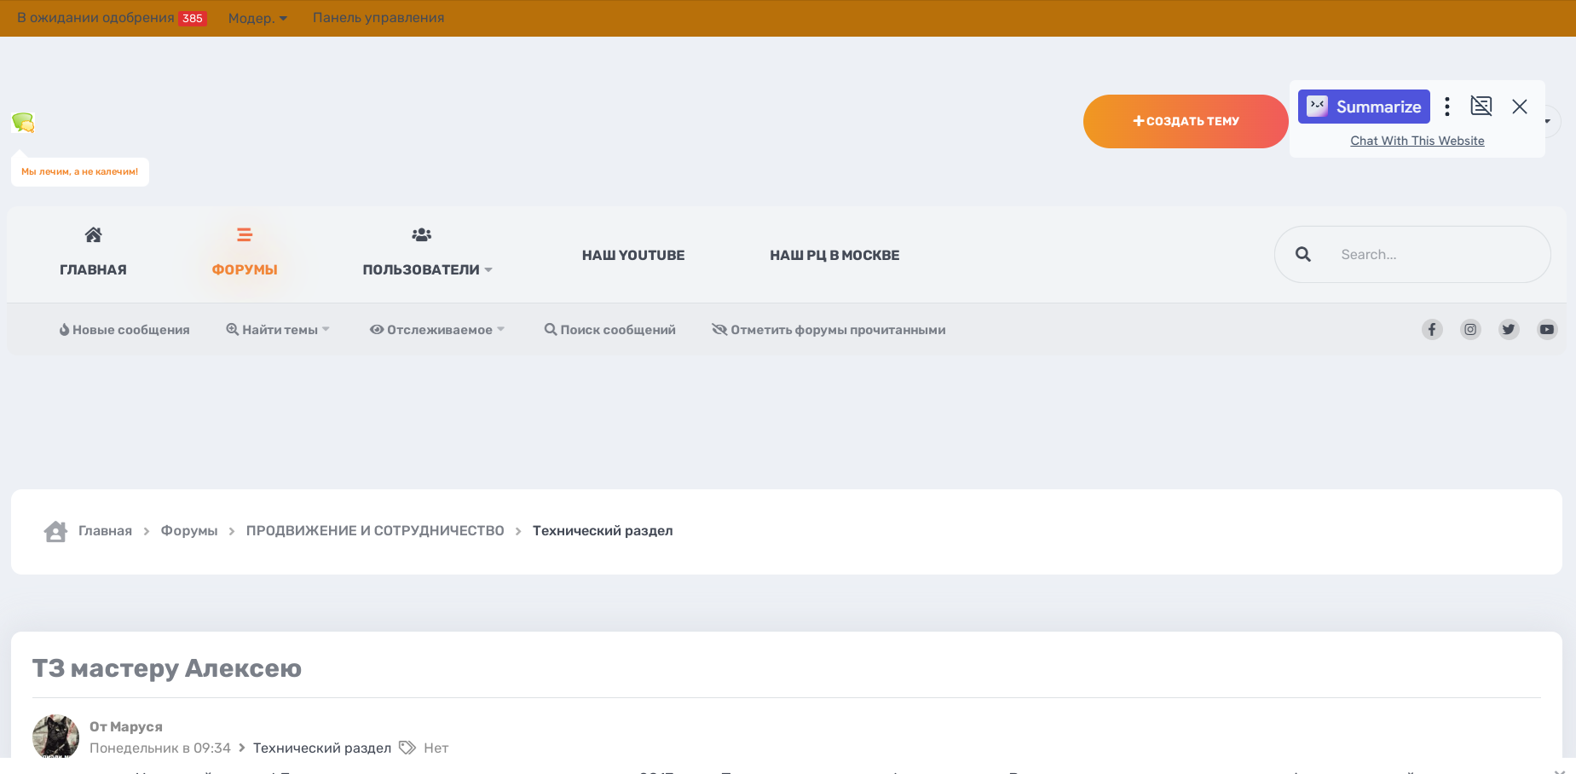Image resolution: width=1576 pixels, height=774 pixels.
Task: Open the three-dot options of Summarize widget
Action: pos(1447,107)
